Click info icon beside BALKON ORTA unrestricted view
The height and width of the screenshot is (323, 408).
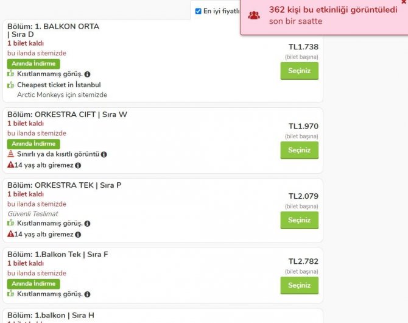88,74
